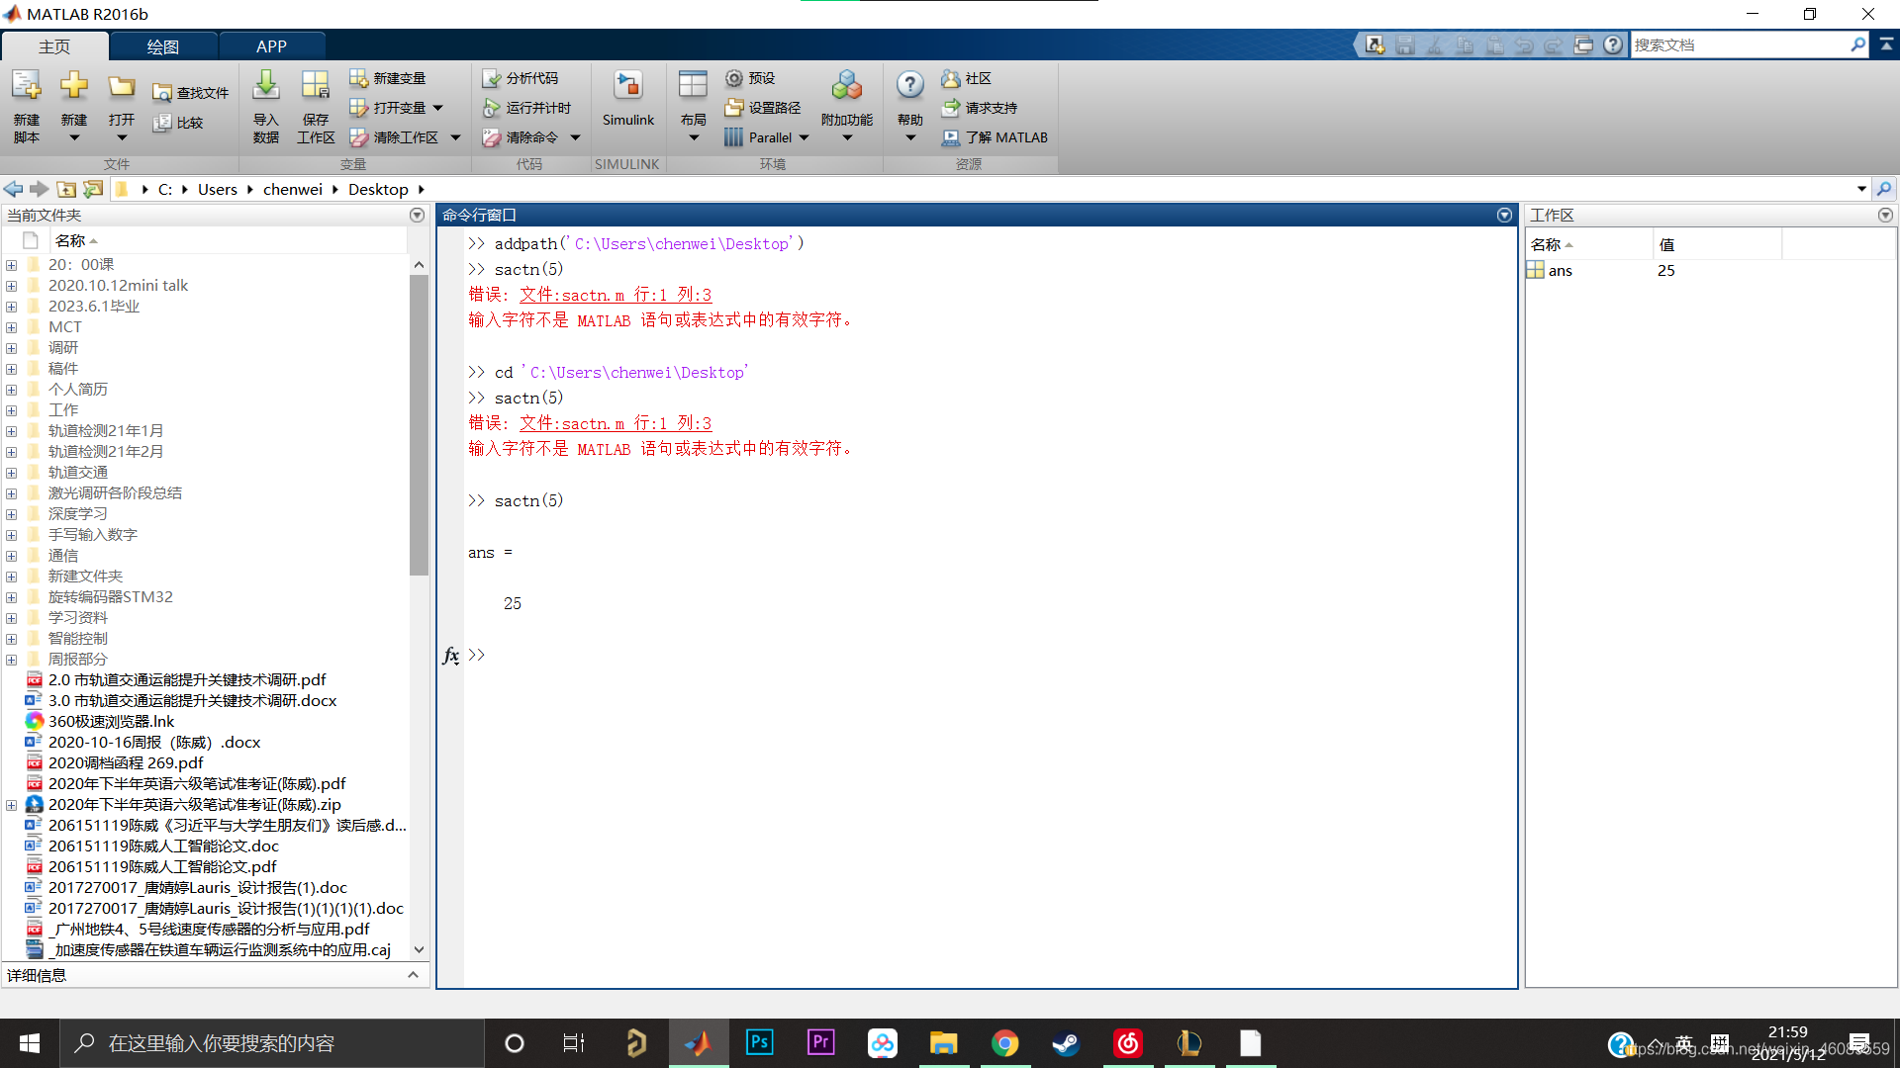The image size is (1900, 1068).
Task: Open the Workspace panel actions menu
Action: click(x=1885, y=215)
